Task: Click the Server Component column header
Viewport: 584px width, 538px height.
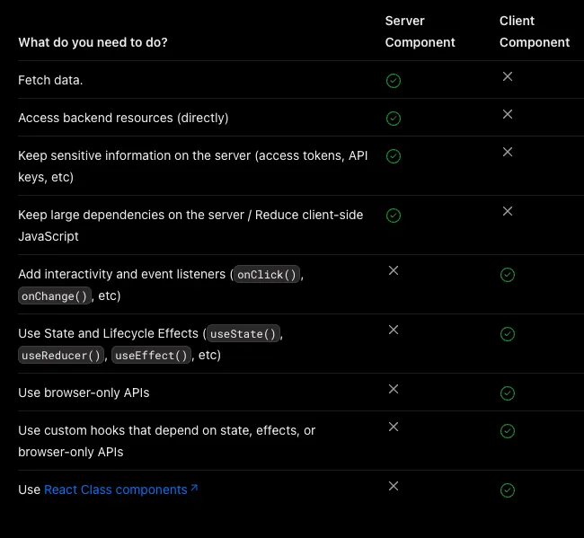Action: click(420, 31)
